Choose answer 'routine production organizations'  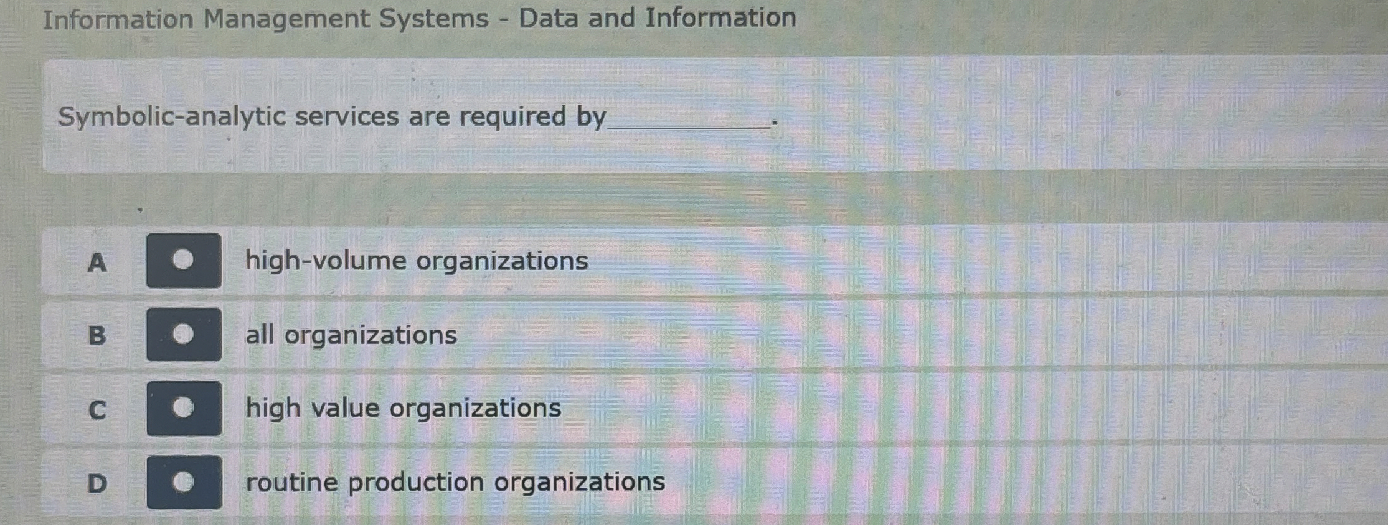point(454,482)
